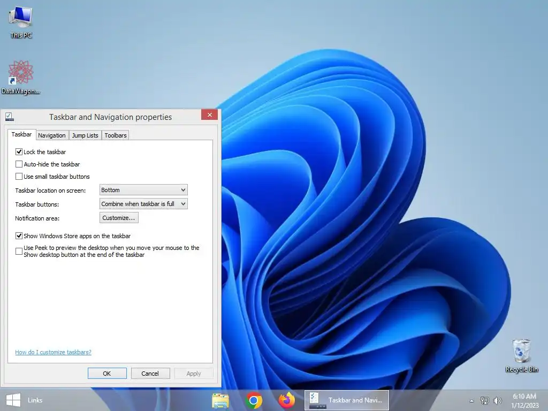548x411 pixels.
Task: Click Customize... notification area button
Action: [x=119, y=218]
